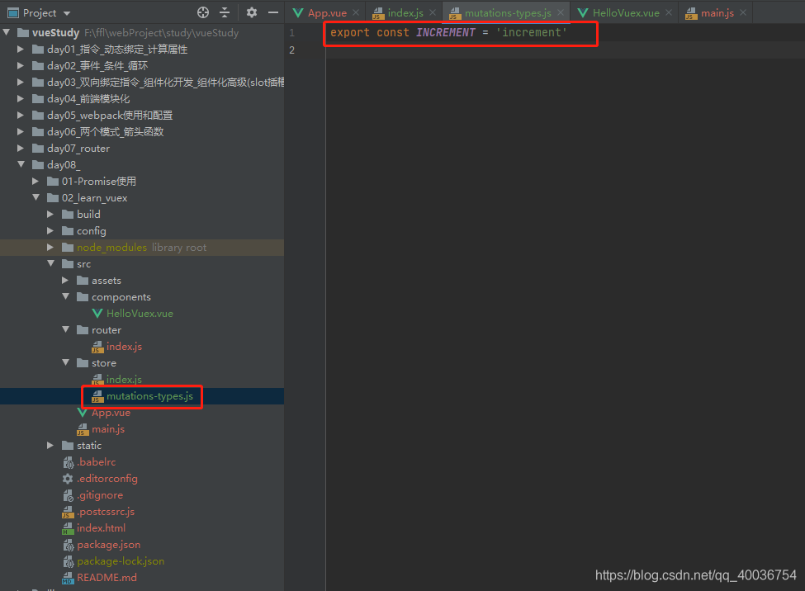This screenshot has width=805, height=591.
Task: Click the gear icon next to .editorconfig
Action: 68,478
